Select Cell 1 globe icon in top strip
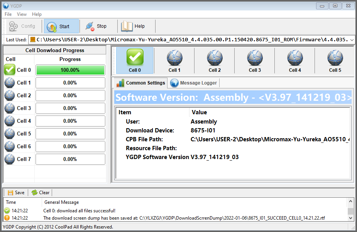 pos(174,61)
